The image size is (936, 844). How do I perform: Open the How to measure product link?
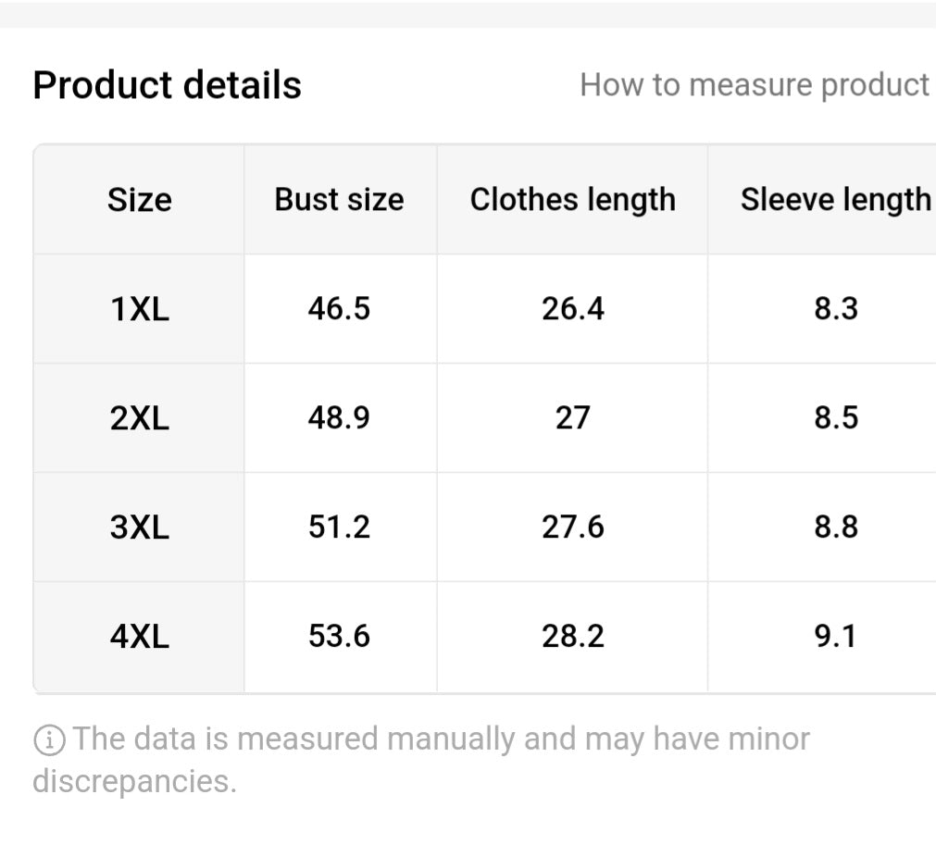tap(754, 85)
